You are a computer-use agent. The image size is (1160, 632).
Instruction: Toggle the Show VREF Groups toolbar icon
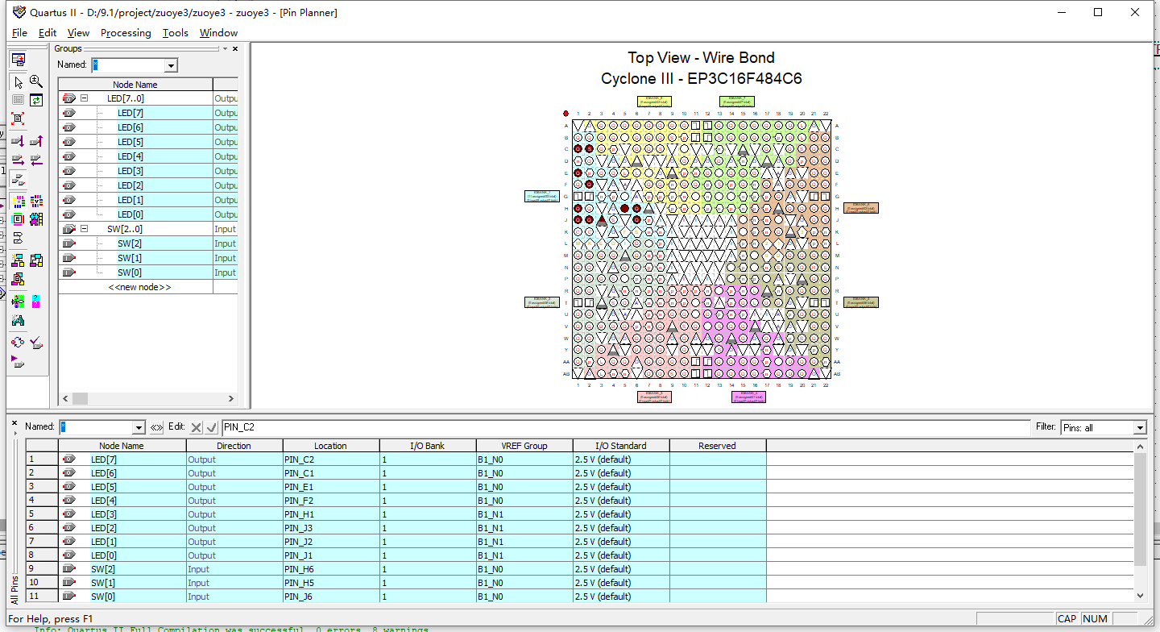(36, 201)
